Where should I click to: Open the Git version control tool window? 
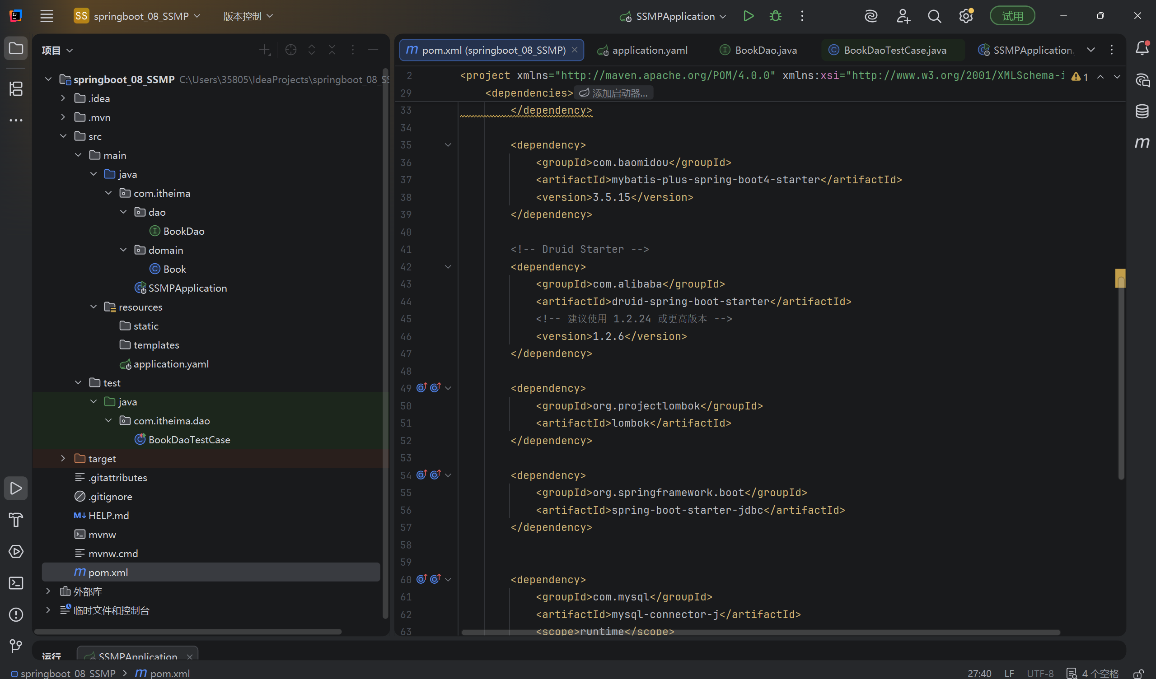[x=16, y=646]
